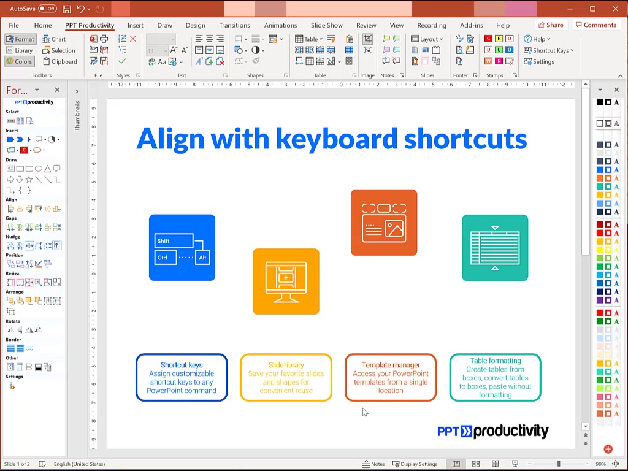Open the Insert tab

pos(136,25)
